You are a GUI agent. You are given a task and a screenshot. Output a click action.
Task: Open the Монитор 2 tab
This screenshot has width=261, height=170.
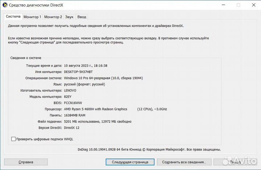(x=53, y=17)
